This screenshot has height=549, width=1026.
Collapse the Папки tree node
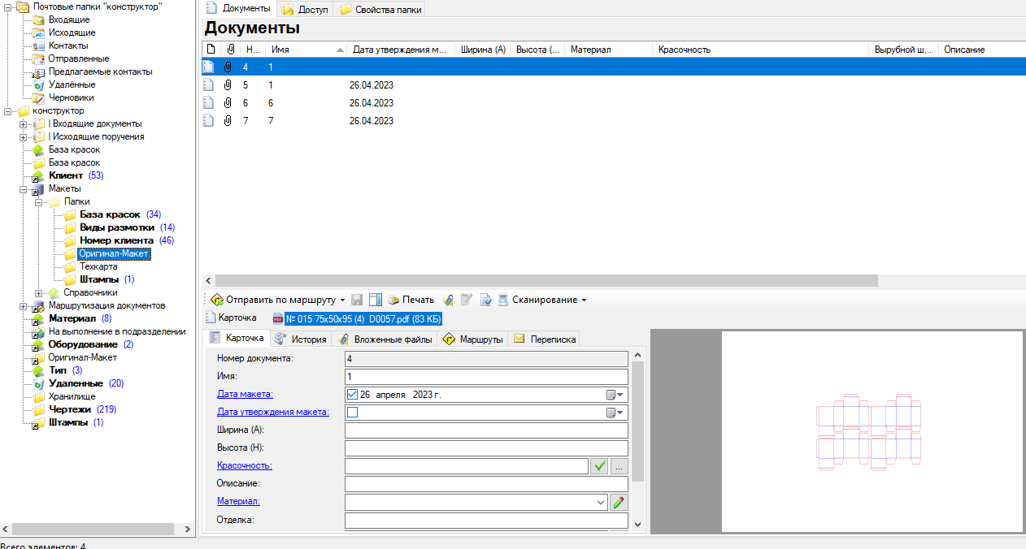point(39,201)
